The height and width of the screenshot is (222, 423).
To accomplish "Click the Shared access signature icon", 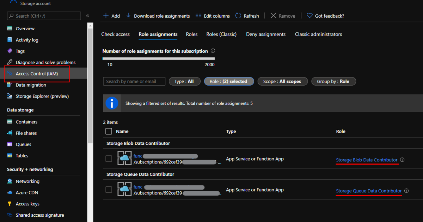I will [x=10, y=215].
